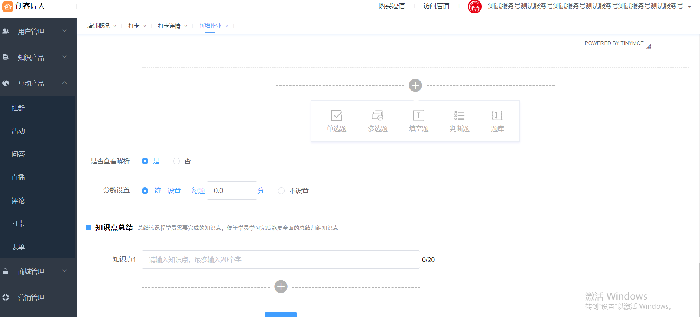
Task: Click the plus icon above question types
Action: 415,85
